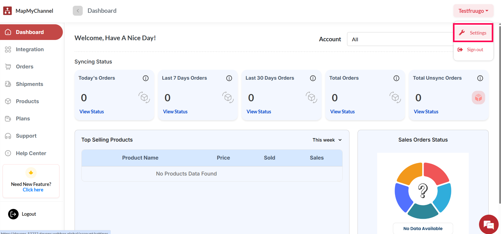Click the page's vertical scrollbar

(x=500, y=115)
